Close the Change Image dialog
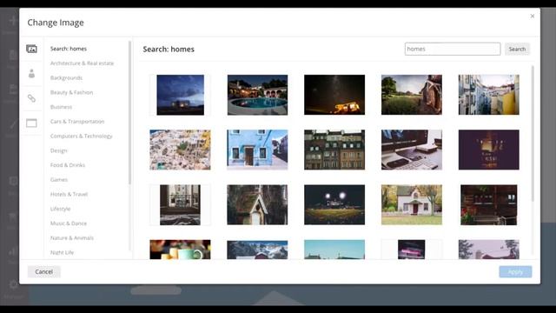Viewport: 556px width, 313px height. coord(533,16)
